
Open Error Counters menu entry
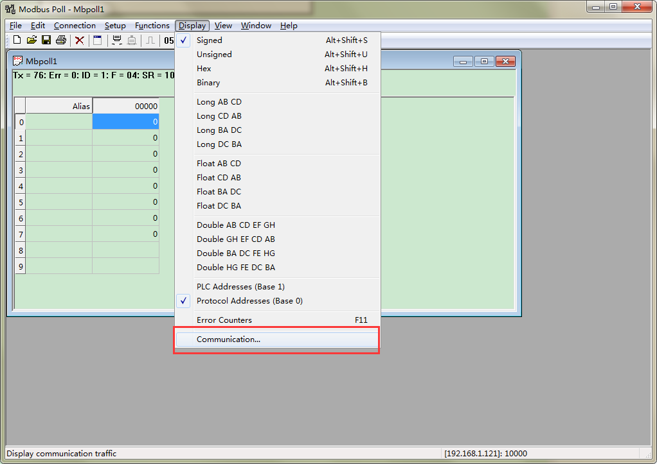click(x=224, y=320)
